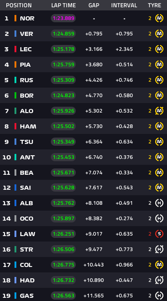Click ALO's medium tyre icon

click(x=159, y=111)
